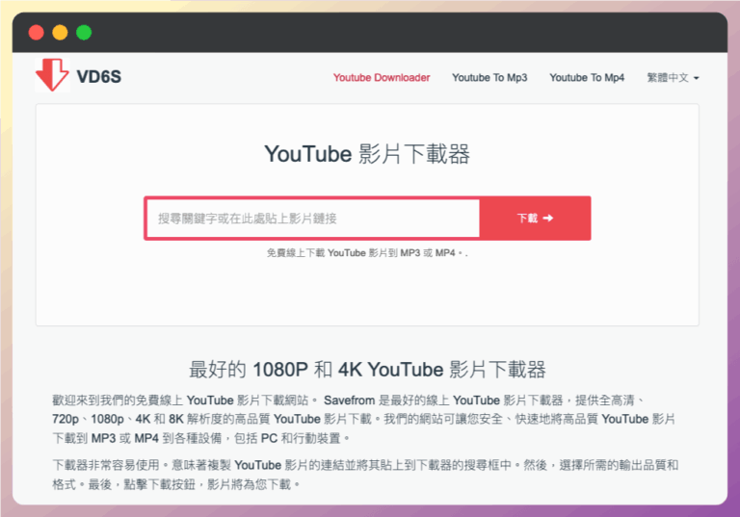Click the paragraph starting 下載器非常容易使用

(x=365, y=475)
